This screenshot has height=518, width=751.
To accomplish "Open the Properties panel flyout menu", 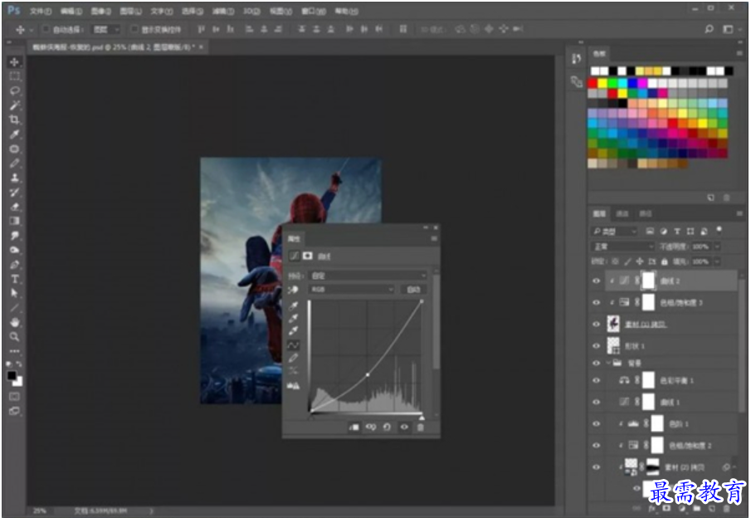I will 434,238.
